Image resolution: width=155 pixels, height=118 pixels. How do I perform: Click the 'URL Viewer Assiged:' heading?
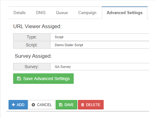click(x=37, y=26)
